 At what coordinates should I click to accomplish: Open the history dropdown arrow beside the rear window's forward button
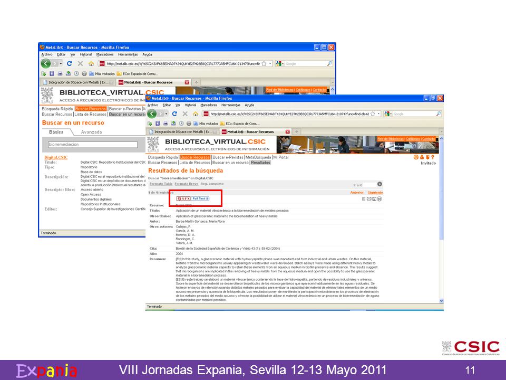point(61,64)
